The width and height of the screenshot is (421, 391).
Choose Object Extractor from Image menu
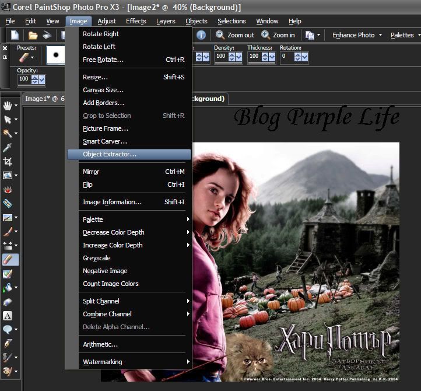coord(129,154)
